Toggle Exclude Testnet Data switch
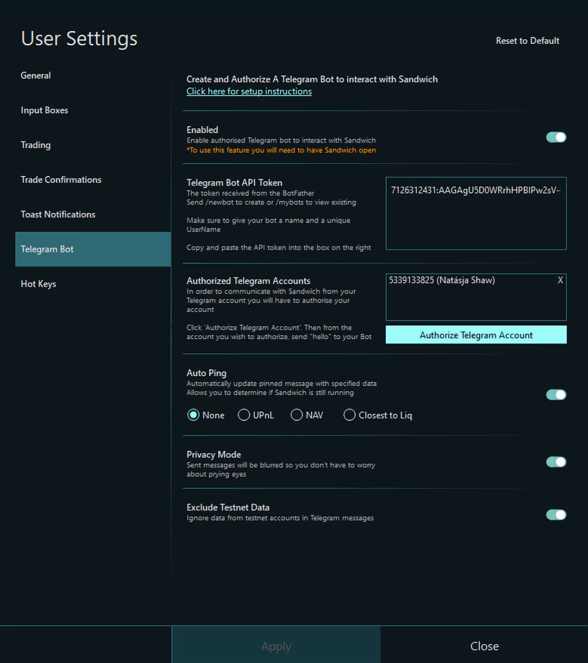This screenshot has width=588, height=663. [x=556, y=515]
